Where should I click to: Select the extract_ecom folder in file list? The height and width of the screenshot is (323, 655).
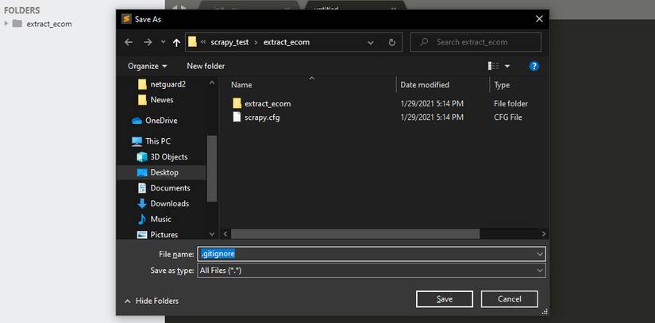(x=268, y=104)
